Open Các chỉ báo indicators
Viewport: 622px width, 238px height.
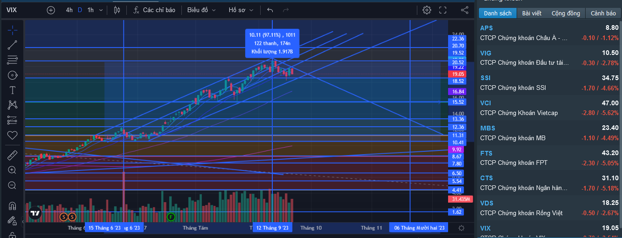pos(154,10)
